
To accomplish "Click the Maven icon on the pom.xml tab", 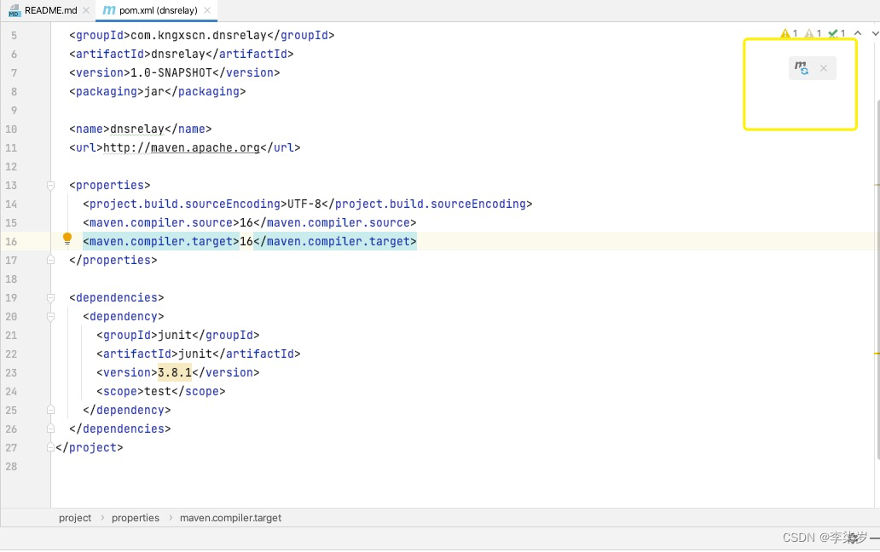I will point(108,11).
